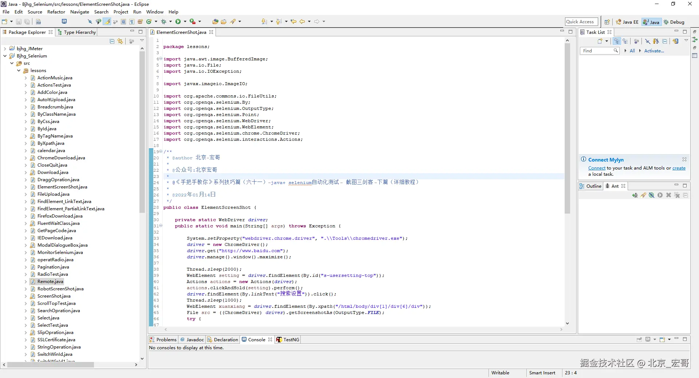Click the Connect link in Mylyn panel
The width and height of the screenshot is (699, 378).
597,168
